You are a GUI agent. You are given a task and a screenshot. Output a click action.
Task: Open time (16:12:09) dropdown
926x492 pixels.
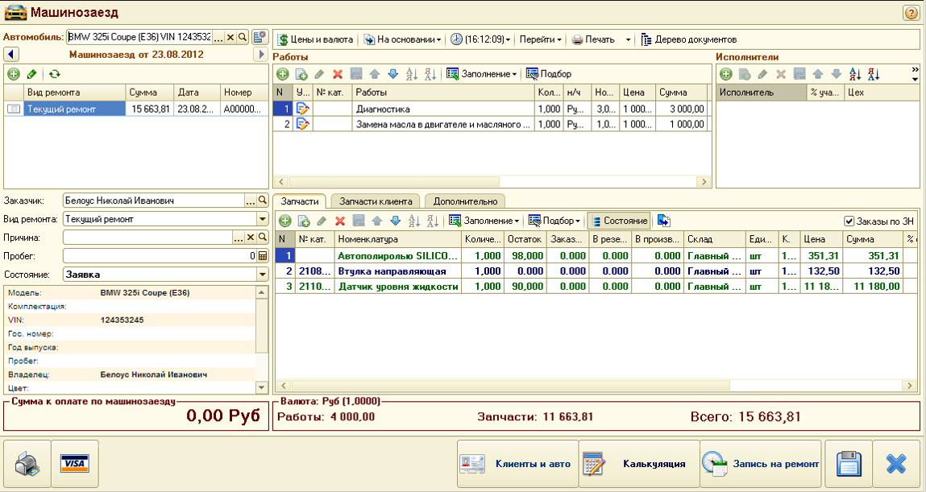(x=480, y=39)
